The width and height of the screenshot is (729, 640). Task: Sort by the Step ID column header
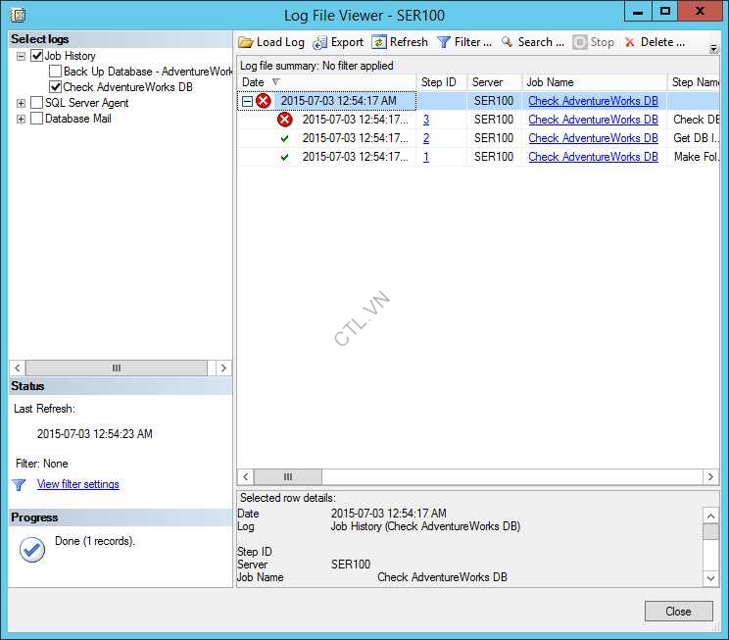[x=438, y=82]
